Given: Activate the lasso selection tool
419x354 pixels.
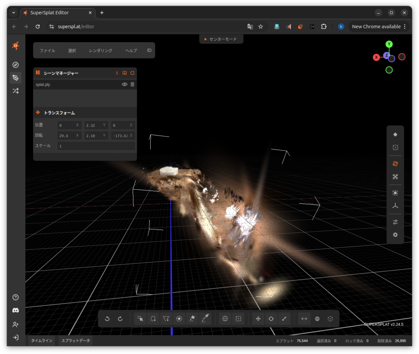Looking at the screenshot, I should pos(153,319).
